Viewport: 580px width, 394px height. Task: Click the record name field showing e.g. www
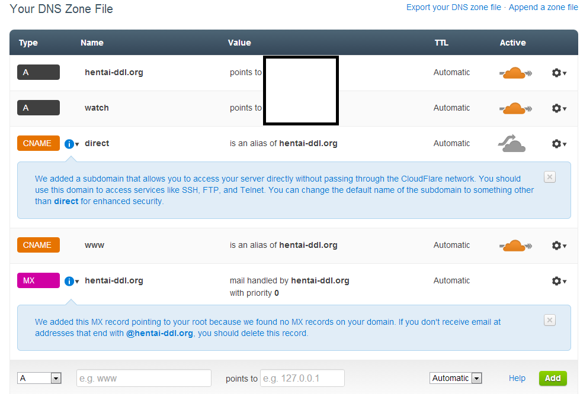click(x=143, y=378)
